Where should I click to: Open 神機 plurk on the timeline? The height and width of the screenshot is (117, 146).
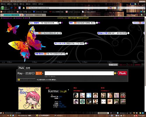(50, 54)
